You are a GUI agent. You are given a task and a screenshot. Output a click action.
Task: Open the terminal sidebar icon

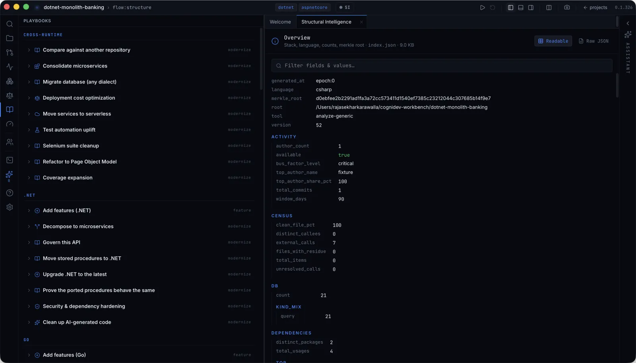tap(10, 160)
